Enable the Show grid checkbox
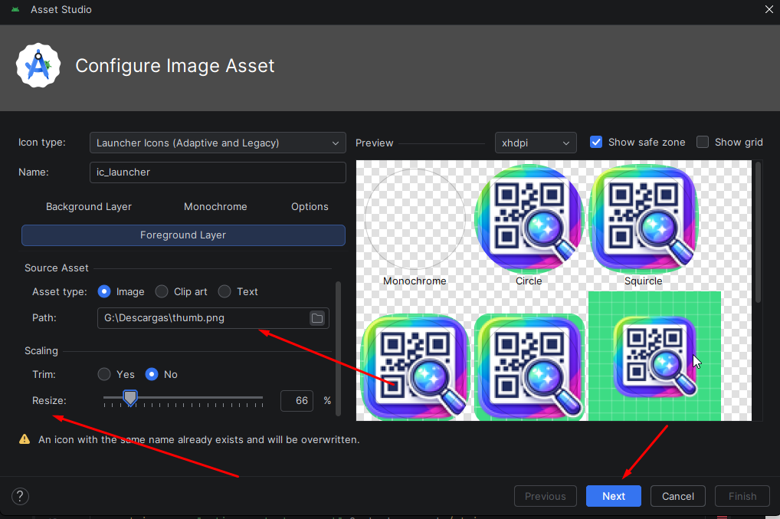780x519 pixels. [x=703, y=143]
